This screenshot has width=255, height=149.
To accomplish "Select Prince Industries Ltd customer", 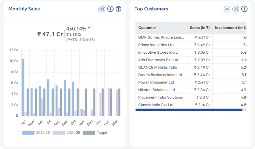I will click(156, 45).
